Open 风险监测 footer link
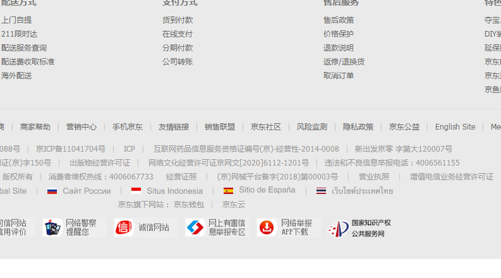This screenshot has height=278, width=501. (x=312, y=127)
